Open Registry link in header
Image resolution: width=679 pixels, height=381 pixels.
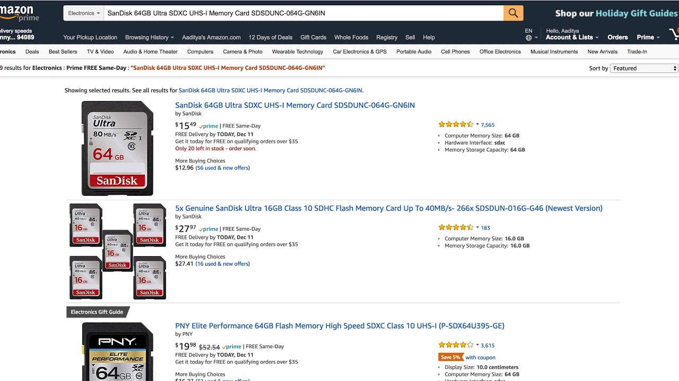[387, 38]
